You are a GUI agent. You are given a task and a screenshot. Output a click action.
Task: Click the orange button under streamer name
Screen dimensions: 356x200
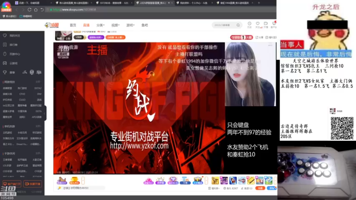(115, 37)
